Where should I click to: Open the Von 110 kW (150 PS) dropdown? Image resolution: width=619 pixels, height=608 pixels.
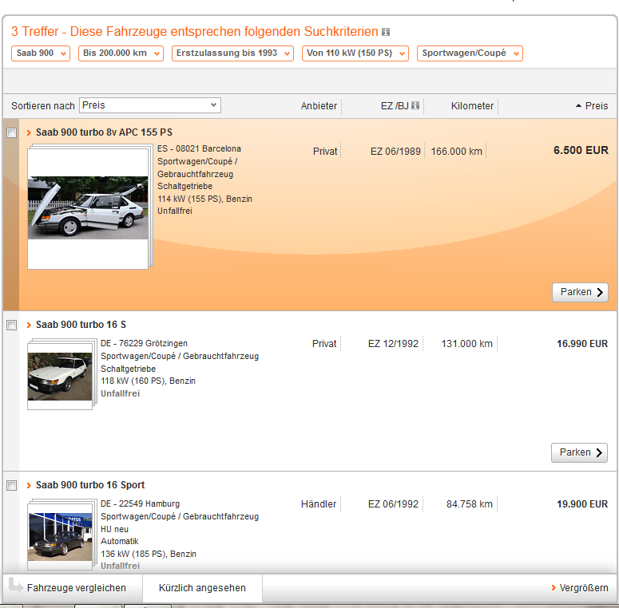coord(355,53)
